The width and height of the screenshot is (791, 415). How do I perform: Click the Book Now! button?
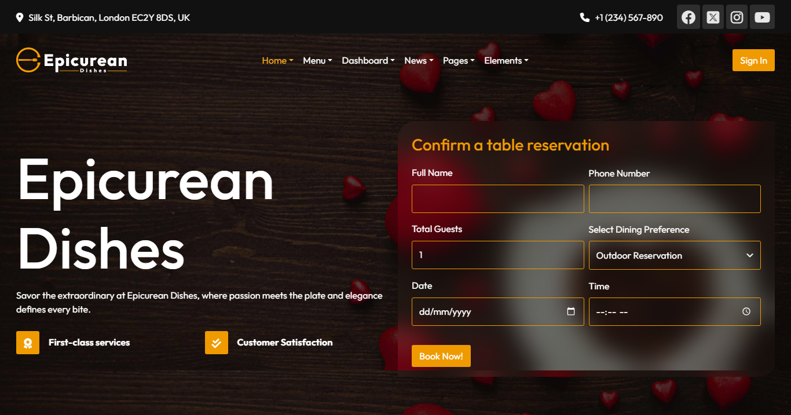click(441, 356)
